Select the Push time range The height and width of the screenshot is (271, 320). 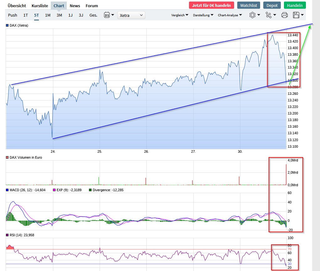13,15
